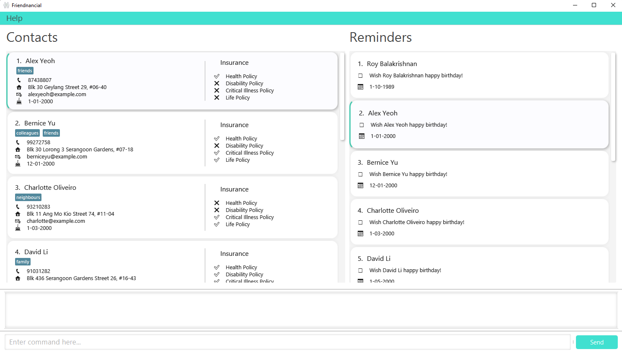Click David Li's phone icon
The image size is (622, 352).
tap(18, 271)
